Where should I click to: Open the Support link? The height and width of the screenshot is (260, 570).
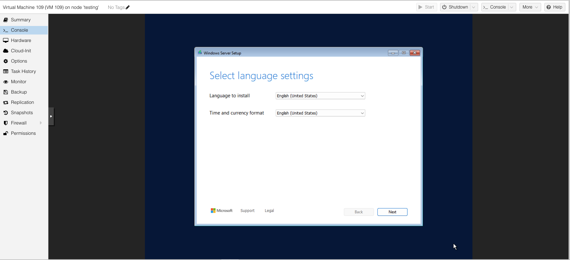[x=247, y=211]
